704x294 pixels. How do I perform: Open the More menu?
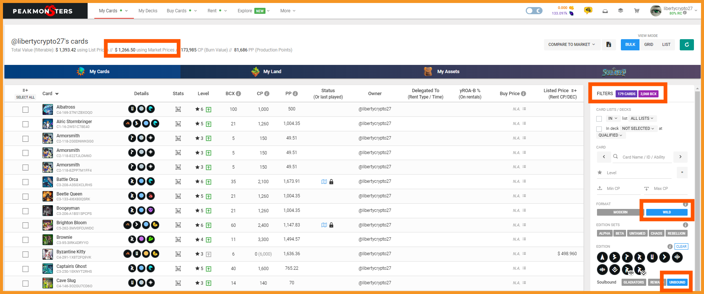[x=287, y=11]
